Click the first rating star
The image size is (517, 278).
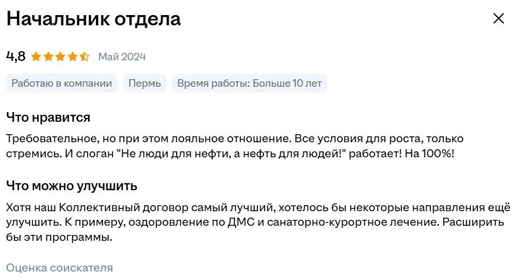[x=37, y=57]
